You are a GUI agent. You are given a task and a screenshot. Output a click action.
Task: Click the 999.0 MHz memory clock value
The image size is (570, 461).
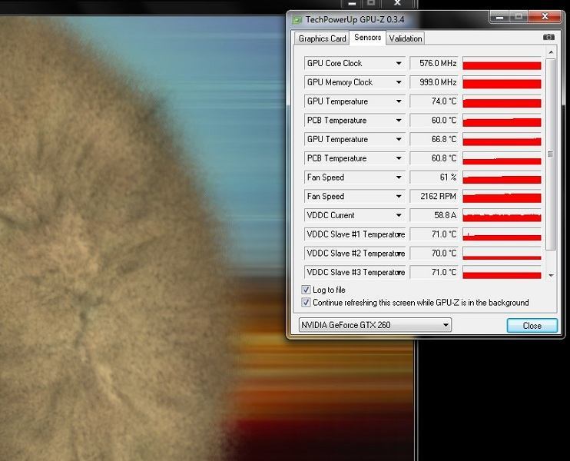(434, 82)
